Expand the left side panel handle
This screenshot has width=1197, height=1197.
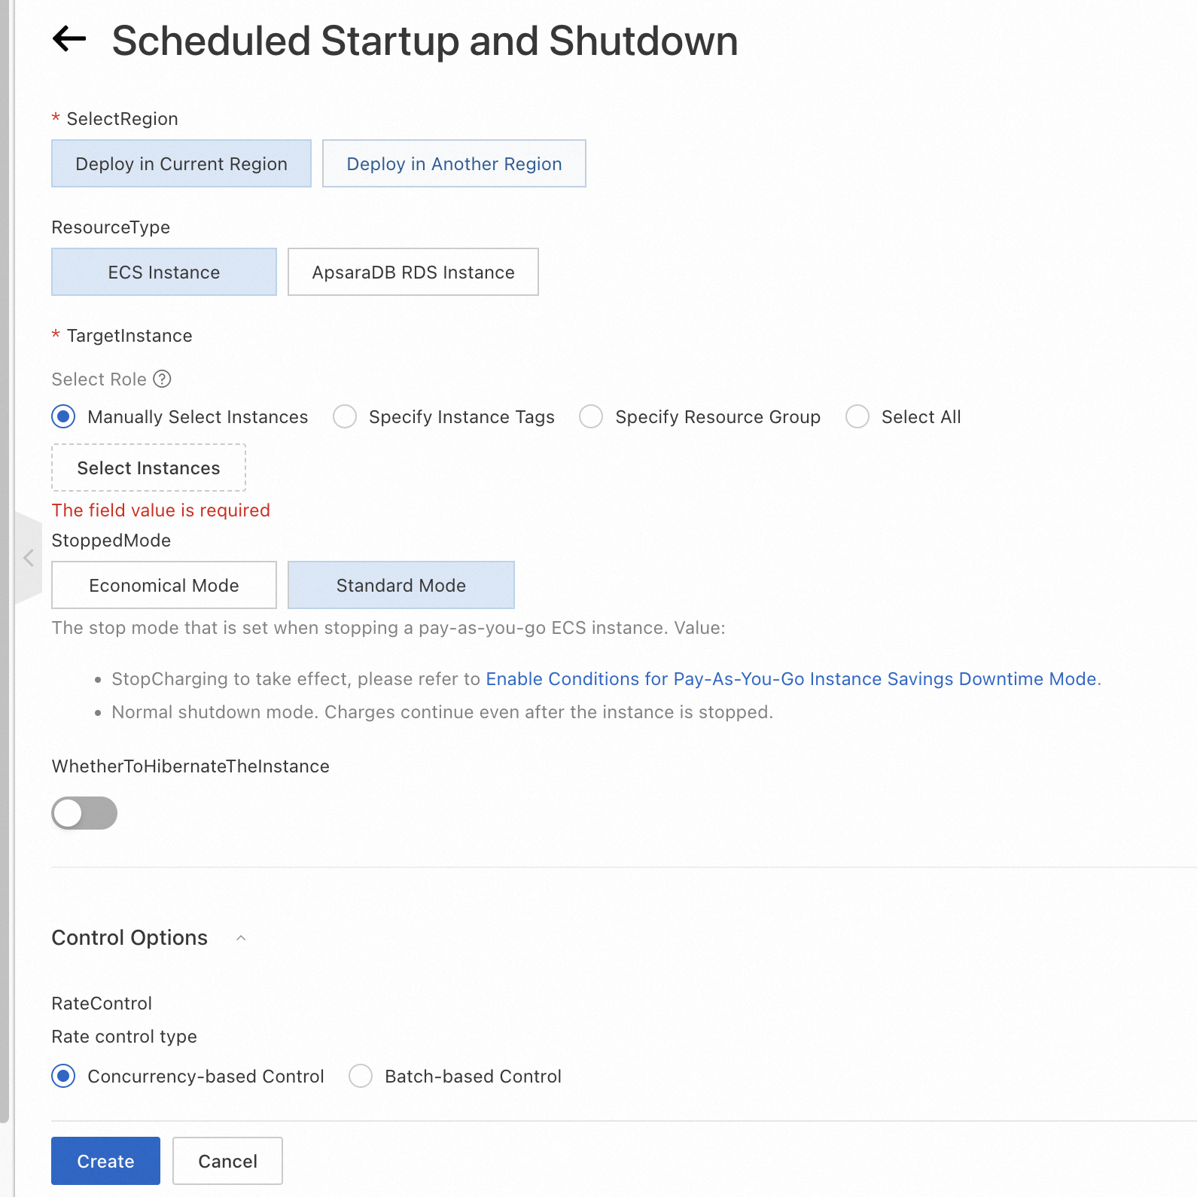pyautogui.click(x=29, y=558)
